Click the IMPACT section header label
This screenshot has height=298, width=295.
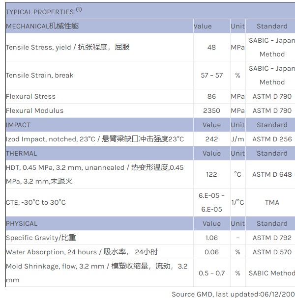point(18,125)
